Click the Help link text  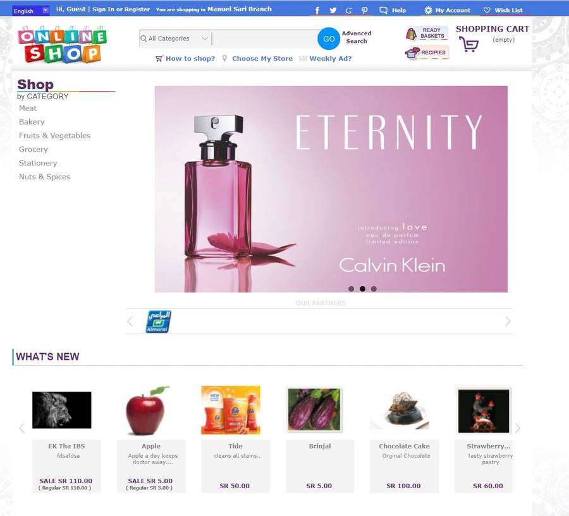(399, 10)
